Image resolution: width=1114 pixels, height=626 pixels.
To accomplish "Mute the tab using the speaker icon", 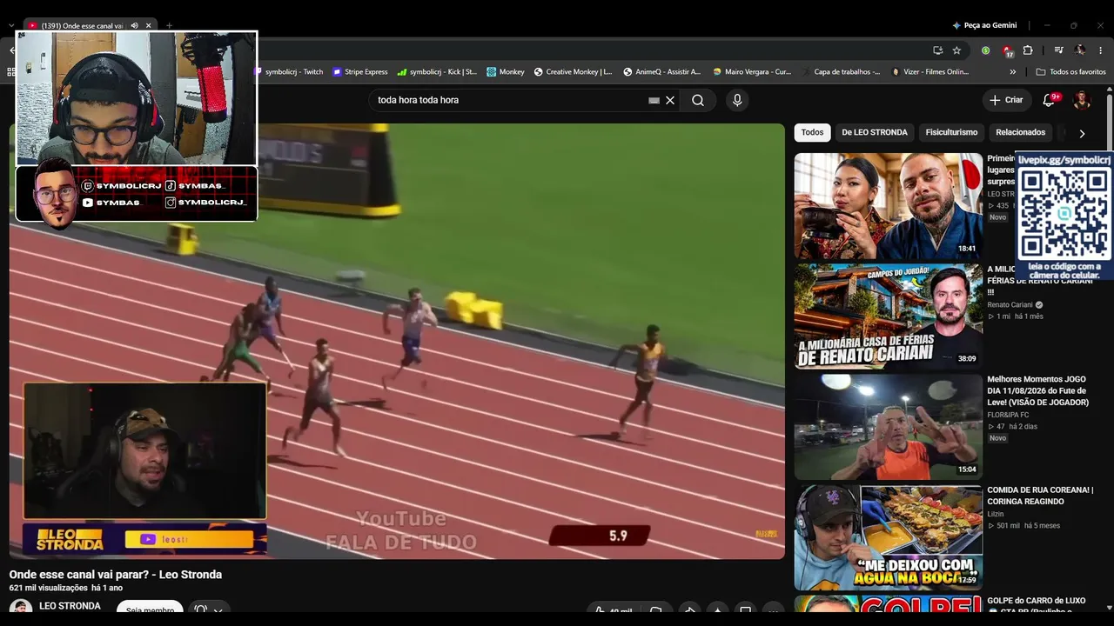I will pyautogui.click(x=134, y=26).
